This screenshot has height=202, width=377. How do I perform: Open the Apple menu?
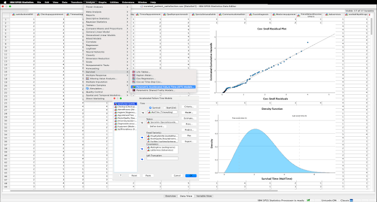tap(5, 2)
